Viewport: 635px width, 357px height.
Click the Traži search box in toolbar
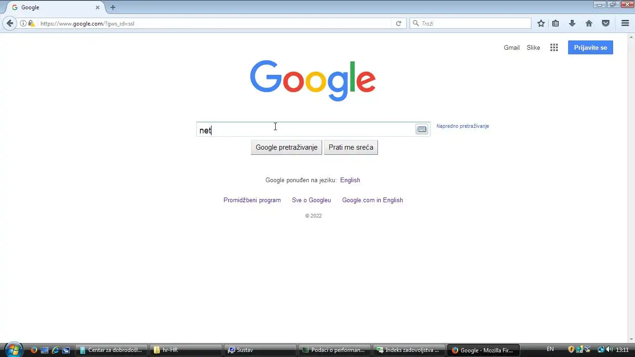[x=470, y=23]
